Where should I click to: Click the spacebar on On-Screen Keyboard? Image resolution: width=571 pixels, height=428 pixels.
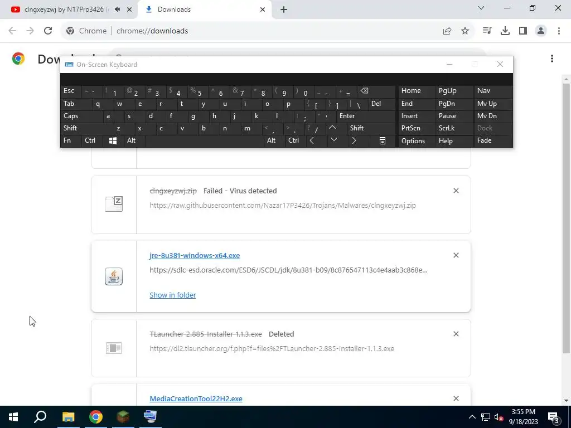[x=204, y=140]
